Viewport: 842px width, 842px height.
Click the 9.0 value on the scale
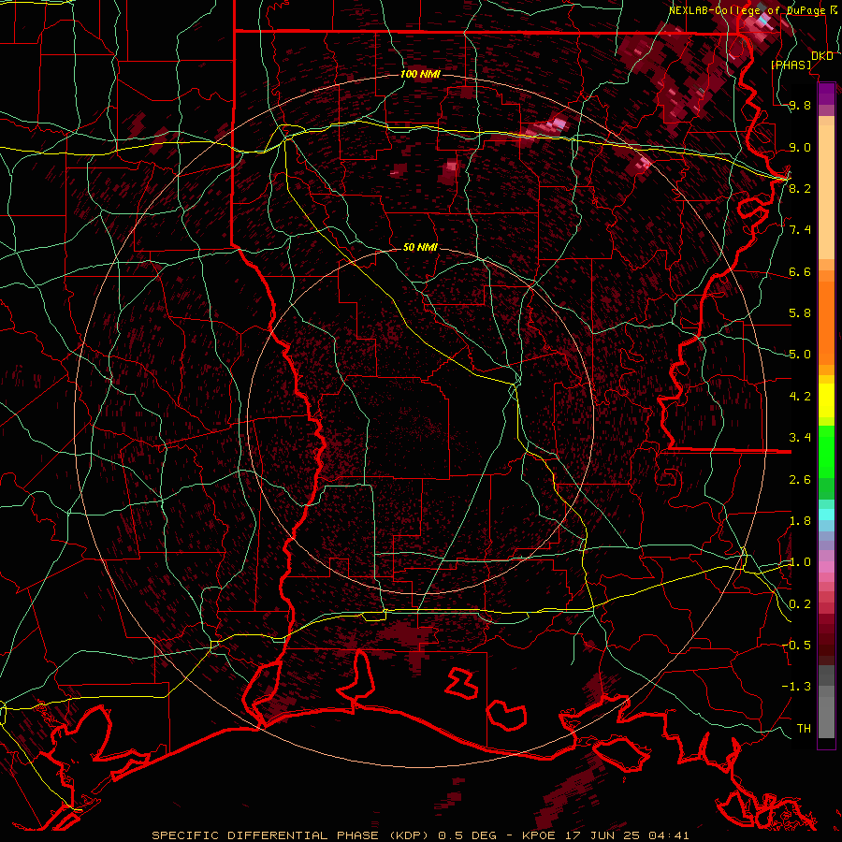point(800,147)
